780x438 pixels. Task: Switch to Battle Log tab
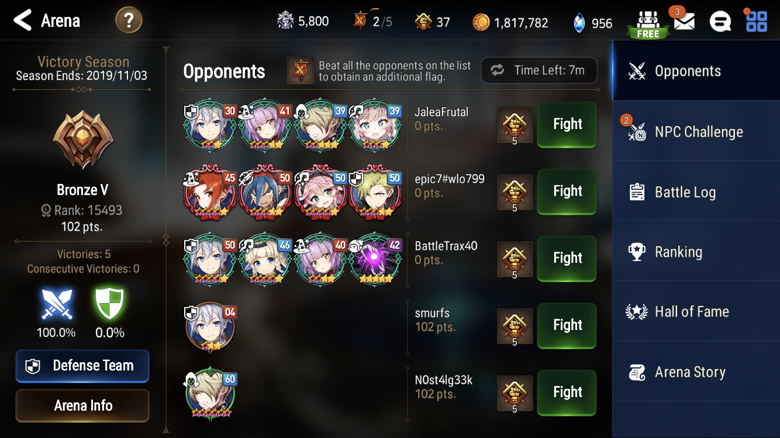pos(696,192)
